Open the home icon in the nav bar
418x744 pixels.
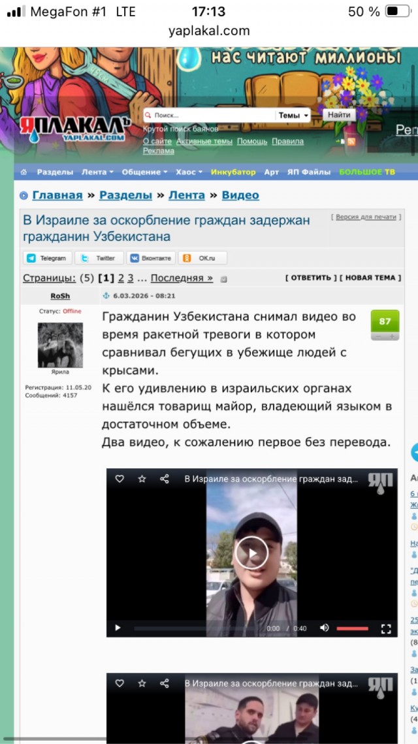[x=24, y=172]
